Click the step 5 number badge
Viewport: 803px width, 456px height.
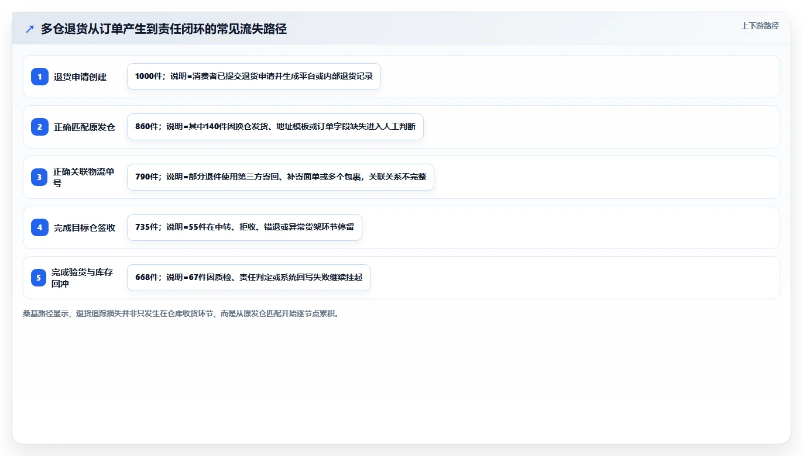point(39,278)
